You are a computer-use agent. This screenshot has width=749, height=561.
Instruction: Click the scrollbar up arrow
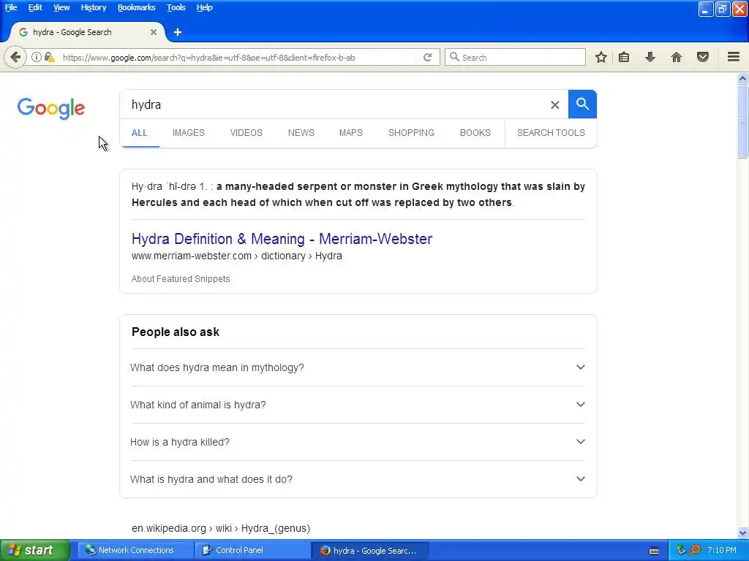pos(743,78)
